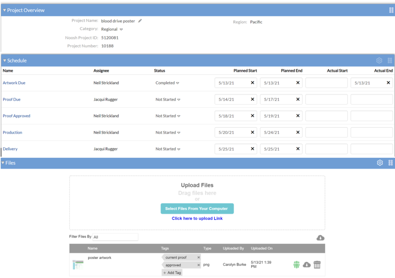
Task: Collapse the Files section
Action: pyautogui.click(x=3, y=163)
